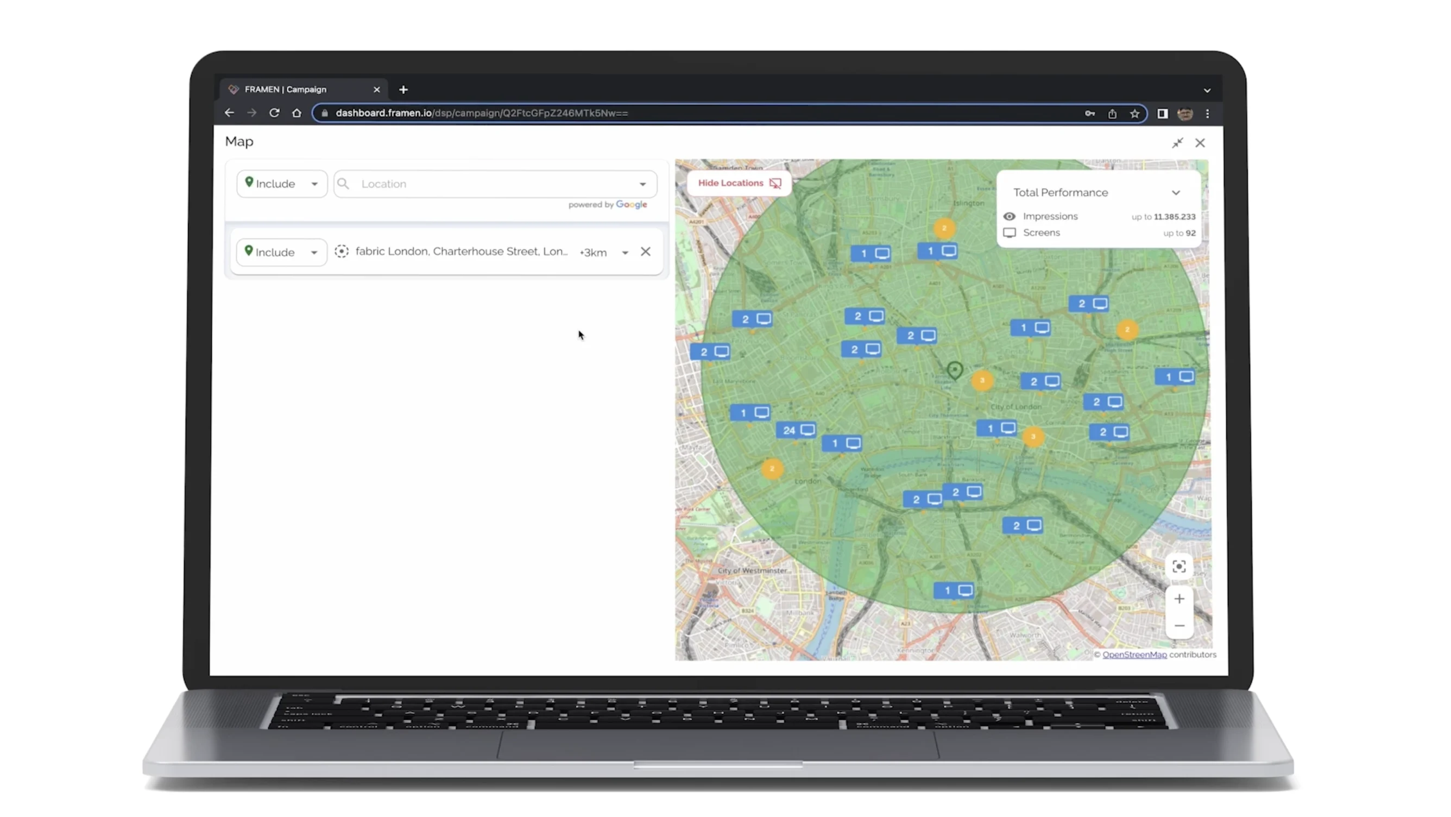Zoom in on the map
The height and width of the screenshot is (817, 1451).
click(1179, 599)
